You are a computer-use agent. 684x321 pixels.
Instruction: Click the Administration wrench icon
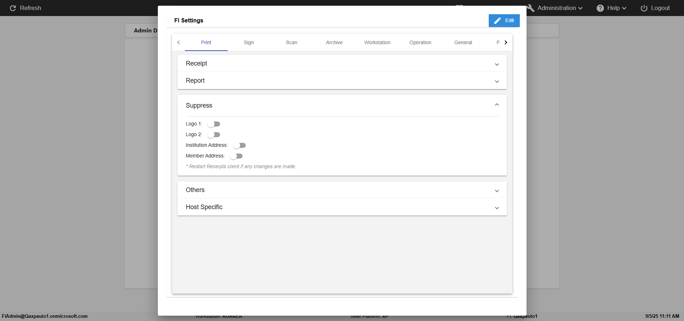[x=531, y=8]
